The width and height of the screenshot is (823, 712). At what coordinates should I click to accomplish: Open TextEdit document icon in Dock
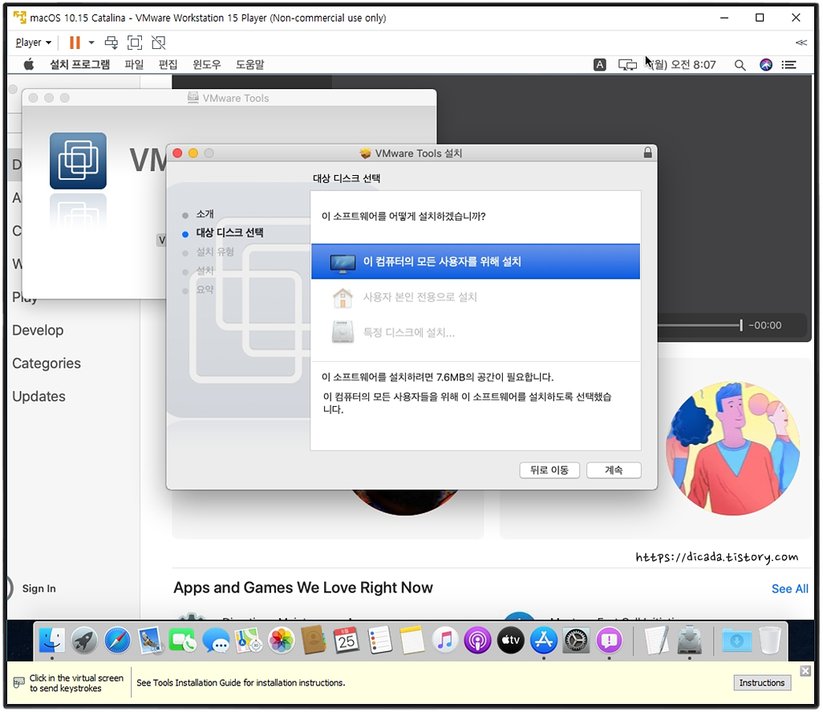coord(657,641)
